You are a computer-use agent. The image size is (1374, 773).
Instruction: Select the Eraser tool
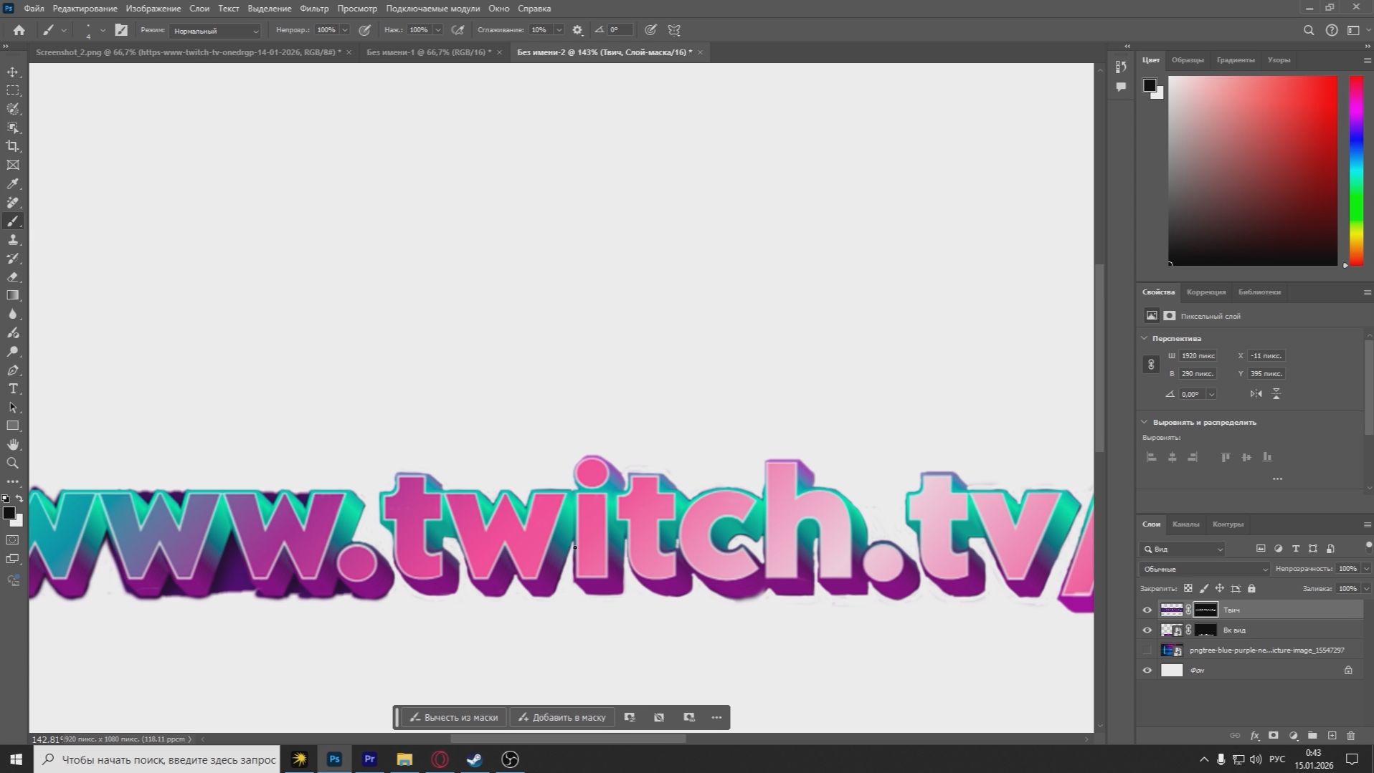coord(13,277)
